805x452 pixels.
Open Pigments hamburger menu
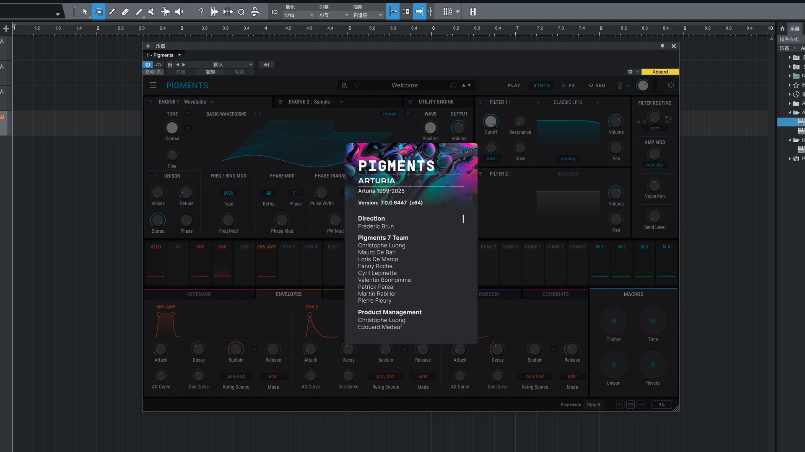pos(153,85)
